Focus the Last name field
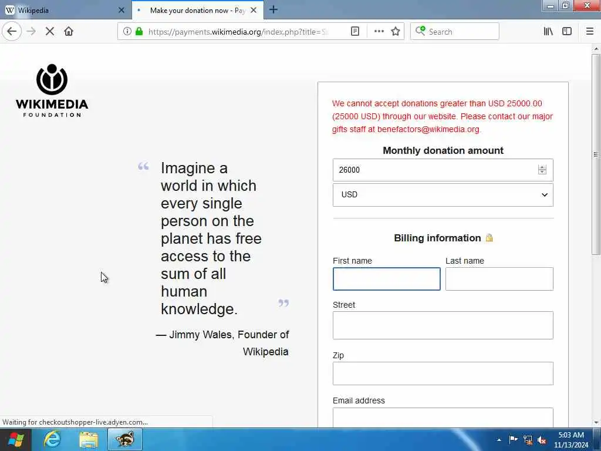Viewport: 601px width, 451px height. tap(499, 279)
